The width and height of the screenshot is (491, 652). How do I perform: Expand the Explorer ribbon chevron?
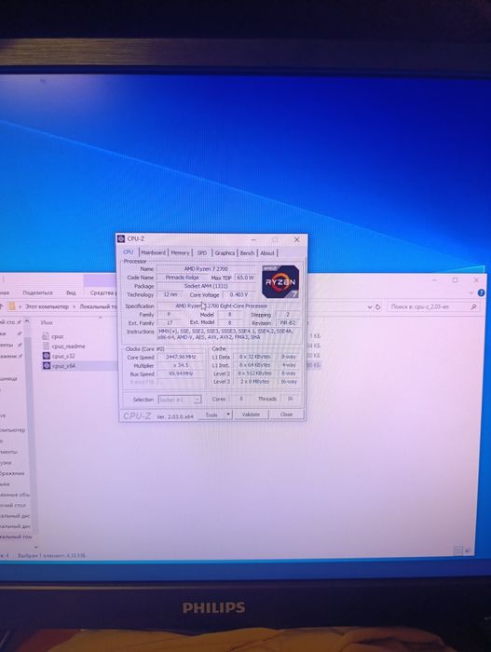pos(471,292)
